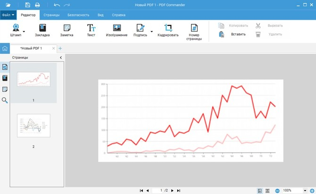This screenshot has height=194, width=316.
Task: Show the bookmarks sidebar panel
Action: coord(5,78)
